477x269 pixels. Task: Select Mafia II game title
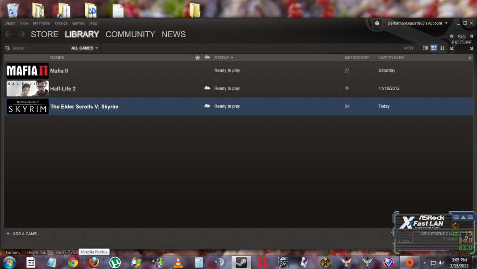59,71
